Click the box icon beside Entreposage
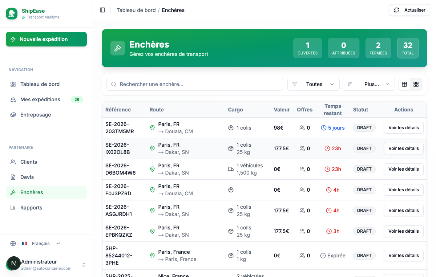Screen dimensions: 436x277 coord(13,115)
